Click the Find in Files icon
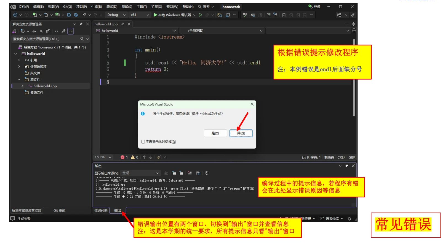Screen dimensions: 445x247 220,15
